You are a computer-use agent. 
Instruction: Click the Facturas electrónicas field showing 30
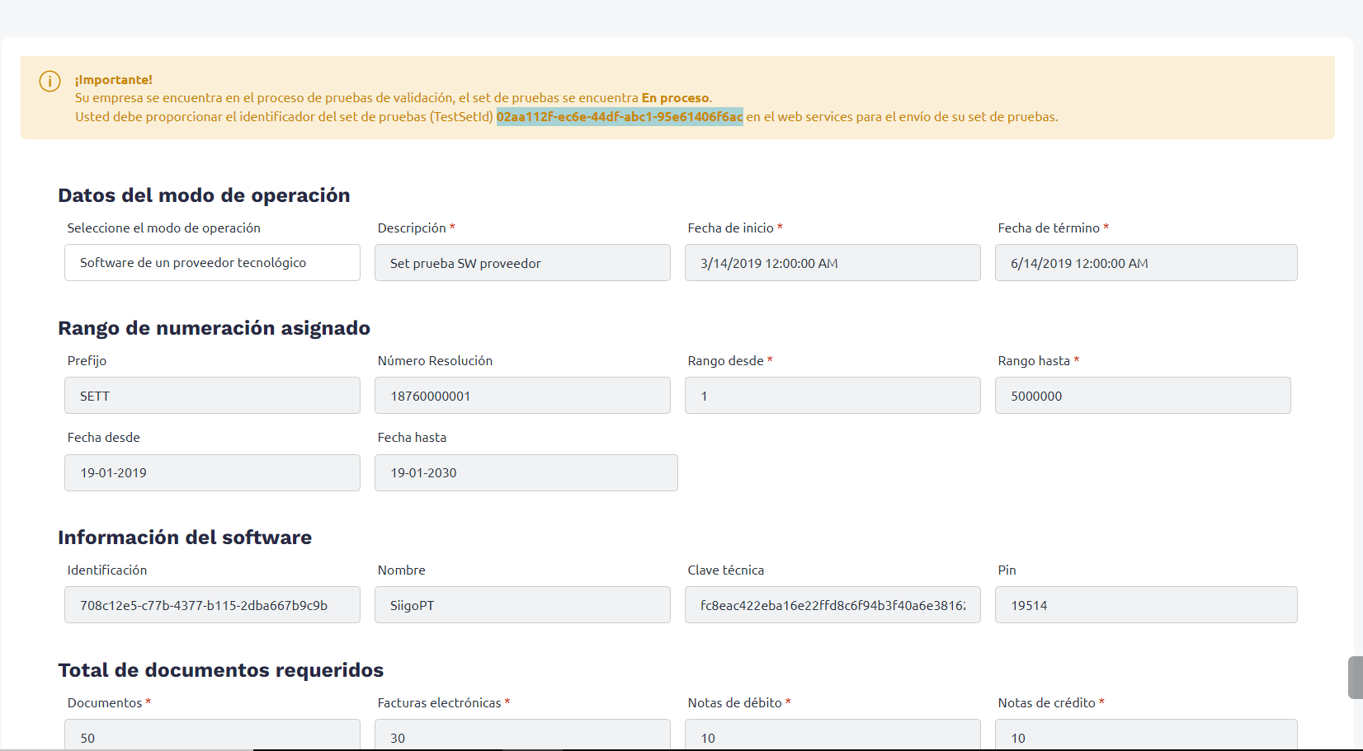[x=522, y=735]
